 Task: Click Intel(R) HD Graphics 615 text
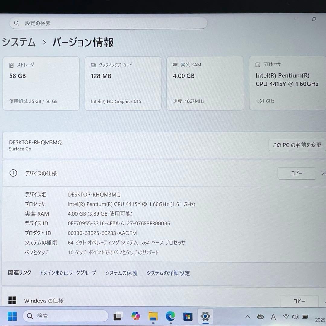pyautogui.click(x=116, y=101)
